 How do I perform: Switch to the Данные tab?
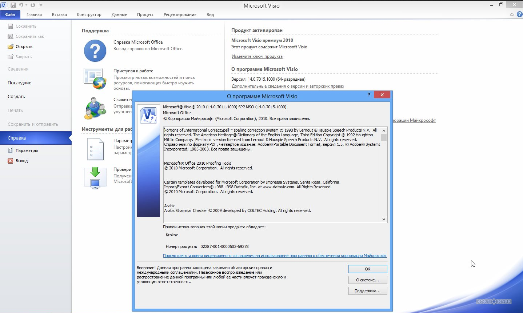click(119, 15)
